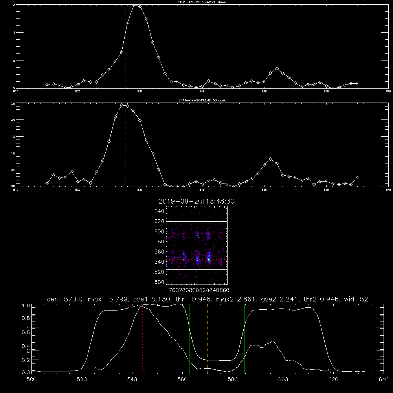Click the 520 y-axis label beside the spectral image

[x=160, y=272]
